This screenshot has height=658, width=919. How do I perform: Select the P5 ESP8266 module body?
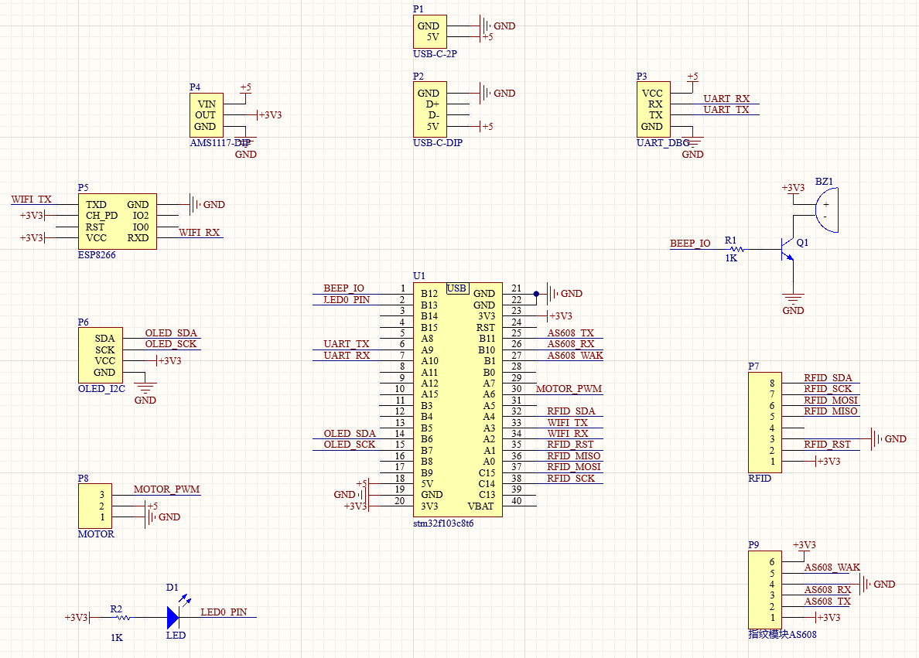coord(118,221)
